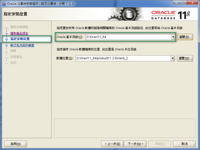
Task: Open the 軟體位置 dropdown arrow
Action: (173, 58)
